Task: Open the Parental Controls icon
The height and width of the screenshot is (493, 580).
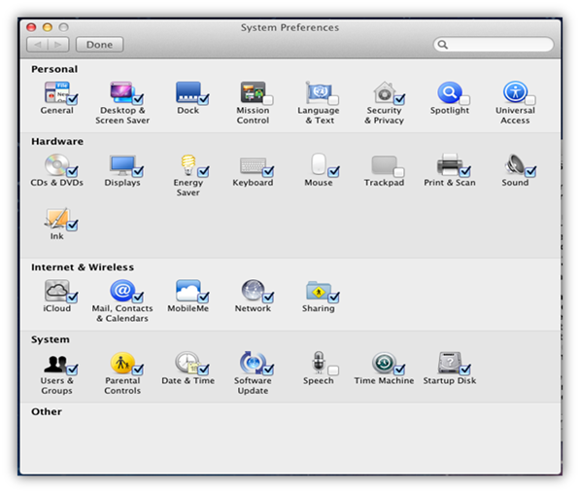Action: tap(122, 363)
